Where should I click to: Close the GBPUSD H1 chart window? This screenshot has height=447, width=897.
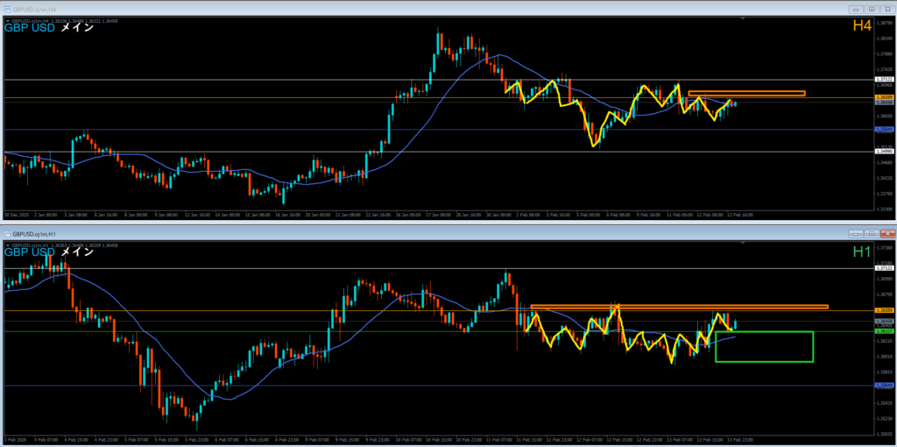click(886, 235)
